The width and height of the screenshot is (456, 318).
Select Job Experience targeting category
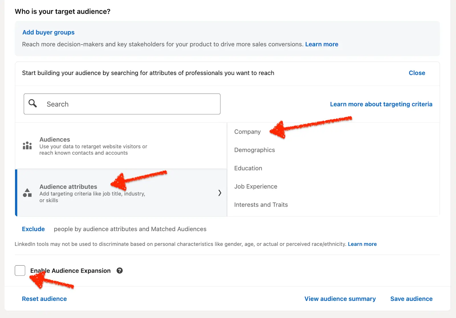256,187
